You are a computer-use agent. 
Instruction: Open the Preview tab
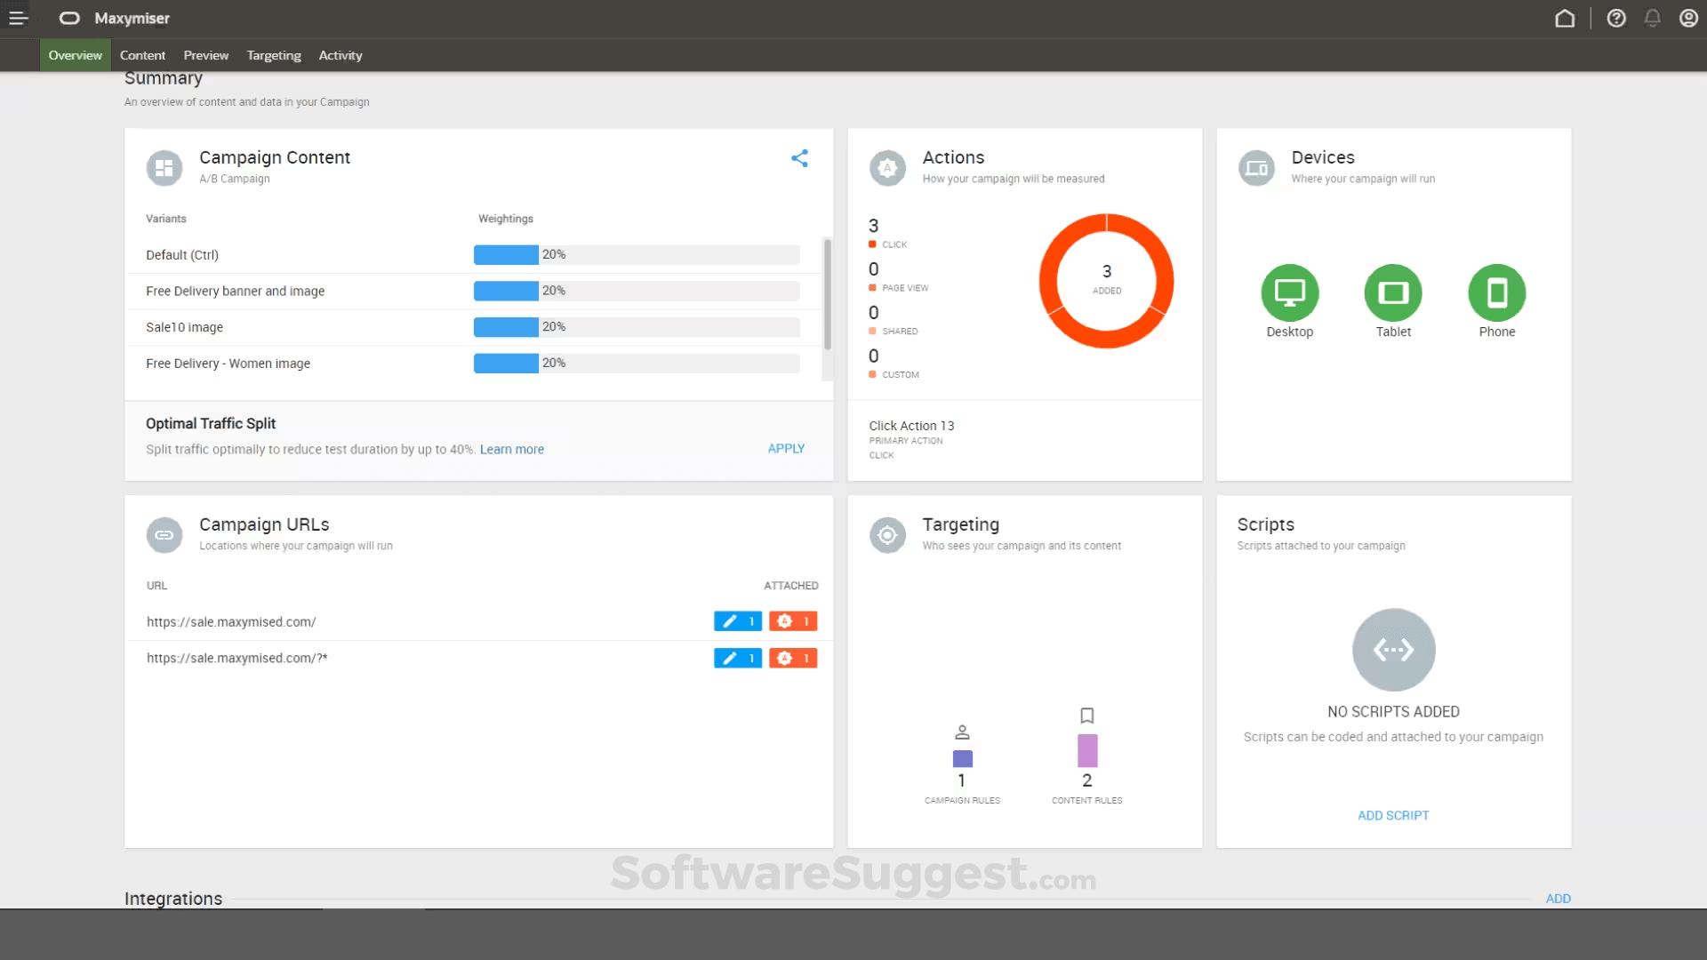205,54
